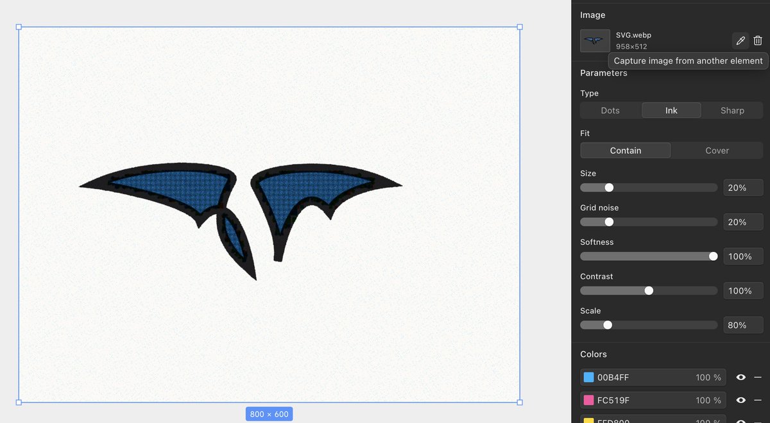Screen dimensions: 770x423
Task: Toggle visibility of the FC519F color
Action: pos(740,401)
